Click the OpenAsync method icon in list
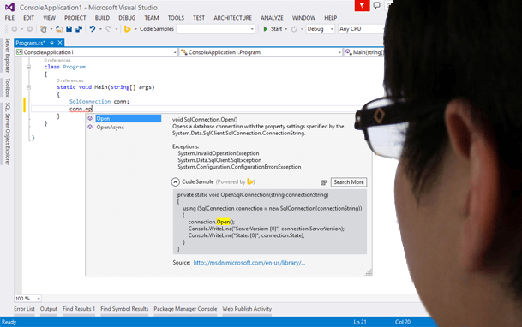 [90, 127]
